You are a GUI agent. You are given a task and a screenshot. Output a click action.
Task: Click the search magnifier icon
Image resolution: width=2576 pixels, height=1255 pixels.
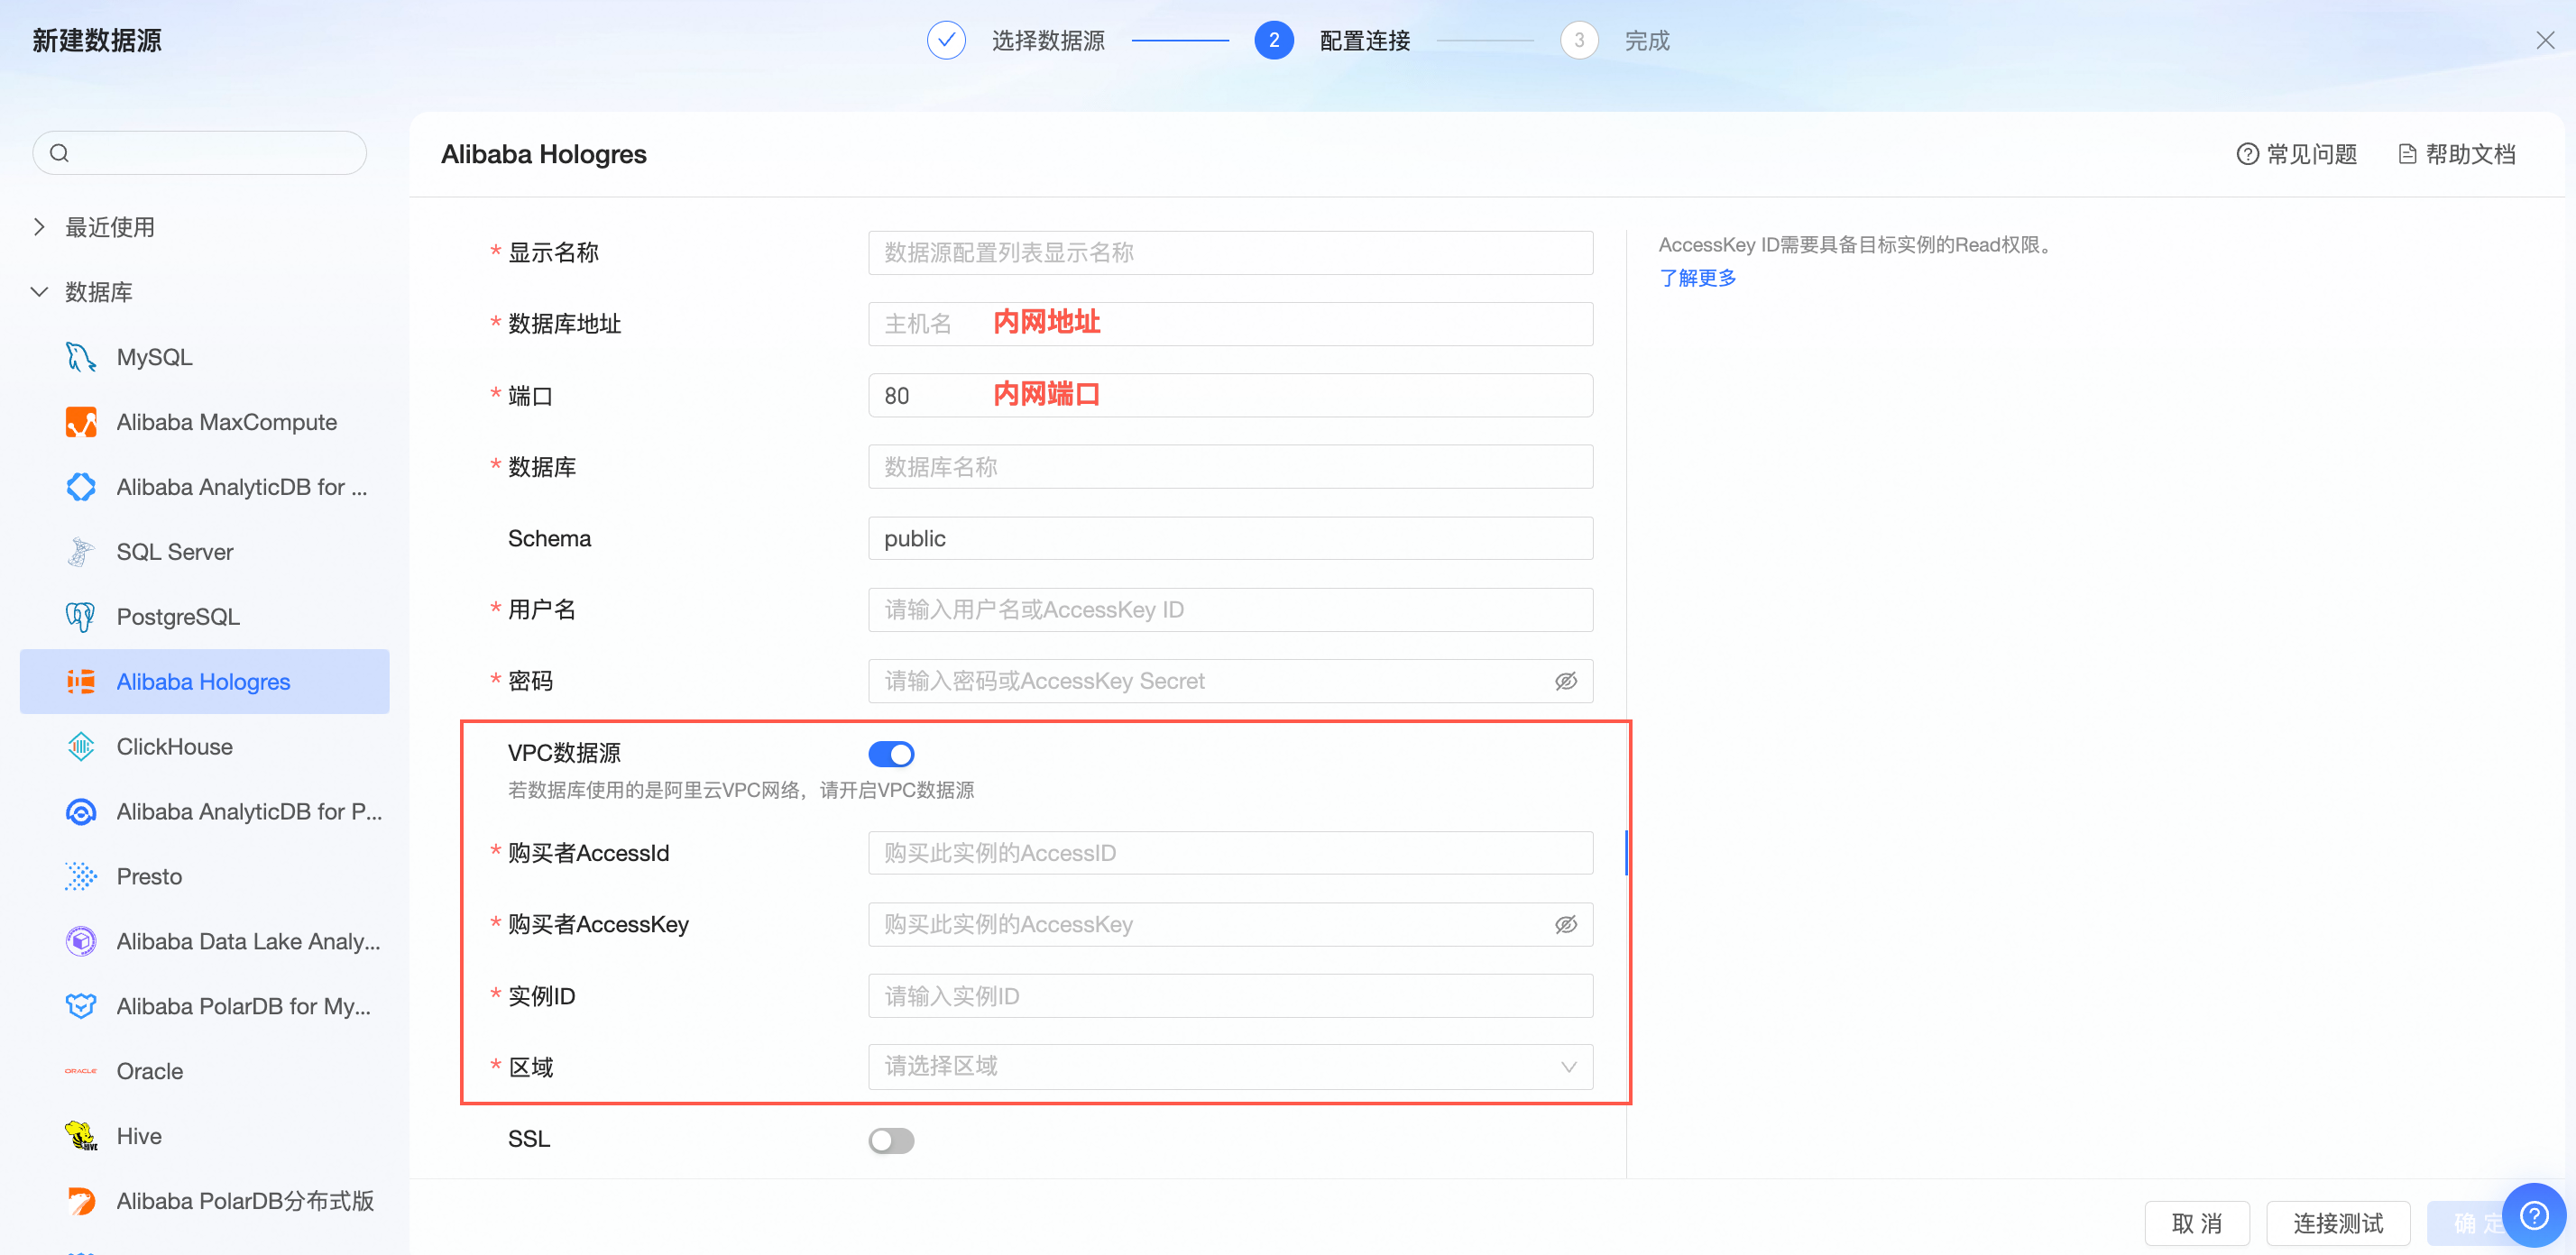[60, 153]
